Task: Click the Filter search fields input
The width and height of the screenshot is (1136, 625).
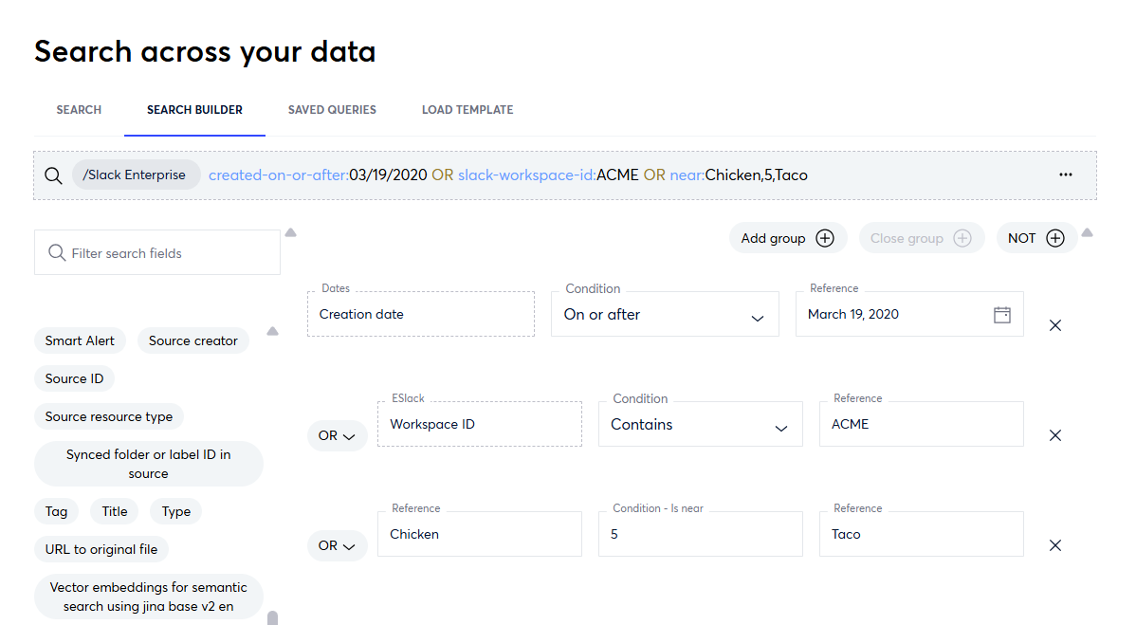Action: [x=161, y=253]
